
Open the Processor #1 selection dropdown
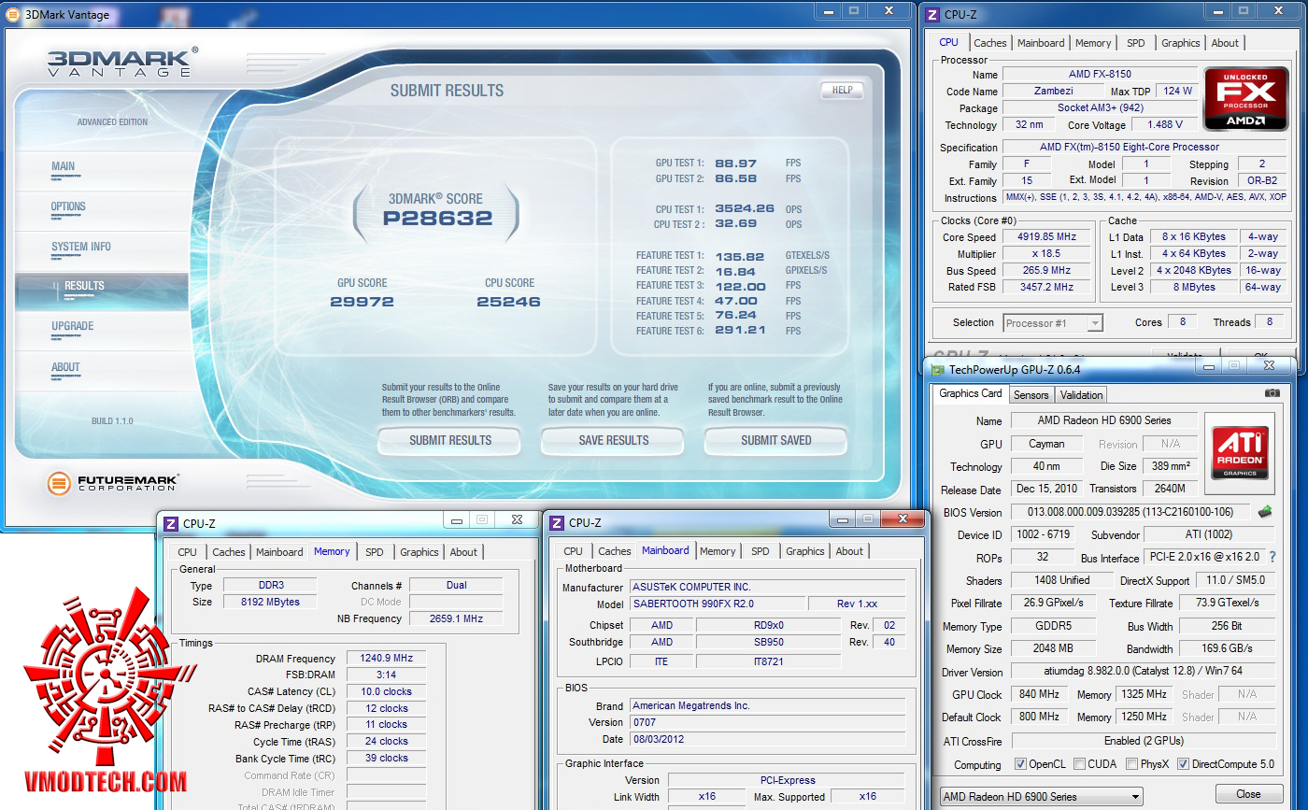[1053, 323]
